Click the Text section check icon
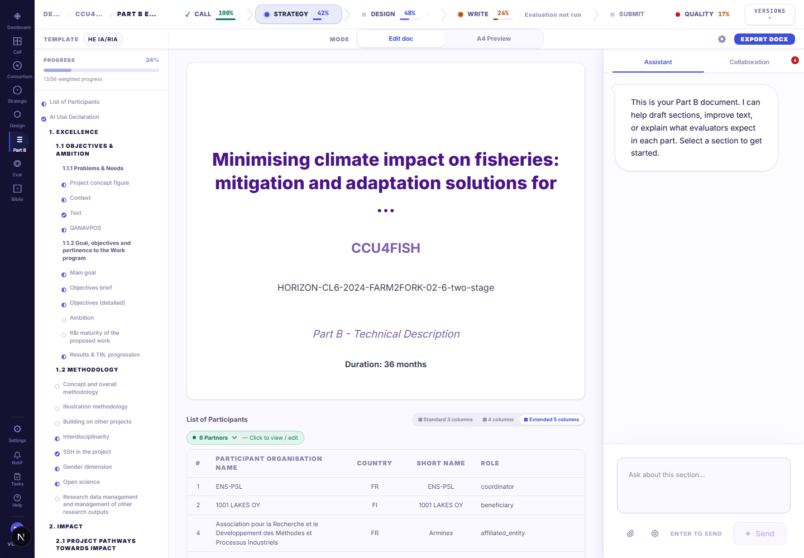The width and height of the screenshot is (804, 558). [64, 215]
